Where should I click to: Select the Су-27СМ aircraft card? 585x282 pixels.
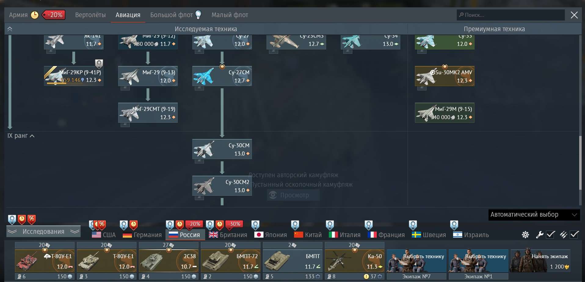(x=222, y=76)
